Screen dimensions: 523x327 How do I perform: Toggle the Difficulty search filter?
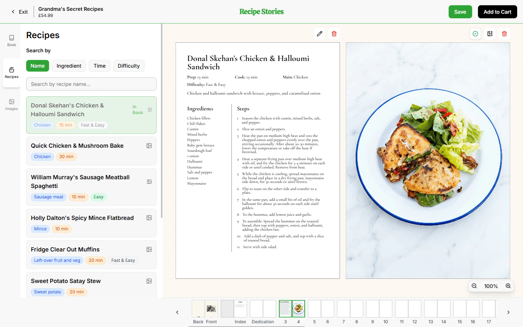pyautogui.click(x=129, y=66)
